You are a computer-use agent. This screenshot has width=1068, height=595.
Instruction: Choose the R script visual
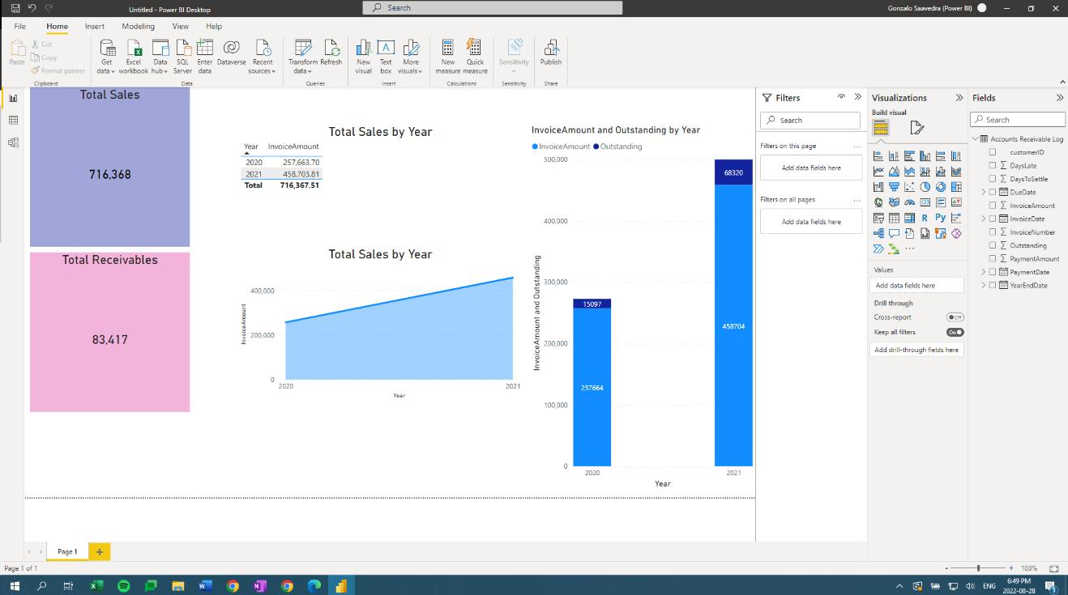pyautogui.click(x=925, y=218)
